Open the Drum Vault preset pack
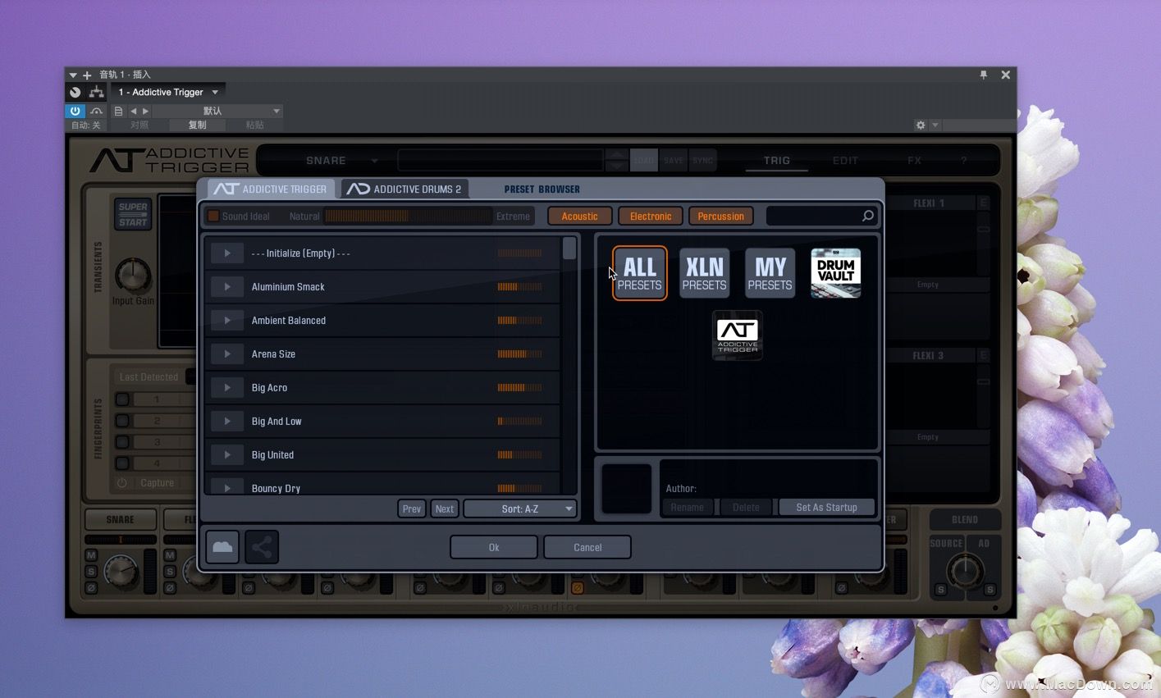Image resolution: width=1161 pixels, height=698 pixels. tap(835, 273)
